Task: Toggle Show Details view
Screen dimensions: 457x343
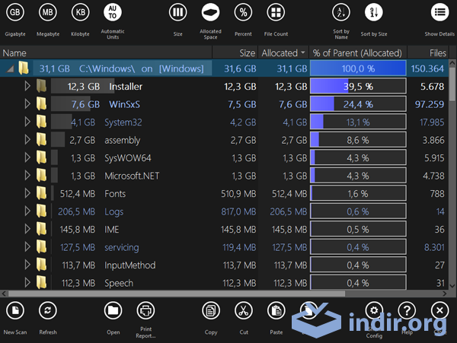Action: click(x=439, y=12)
